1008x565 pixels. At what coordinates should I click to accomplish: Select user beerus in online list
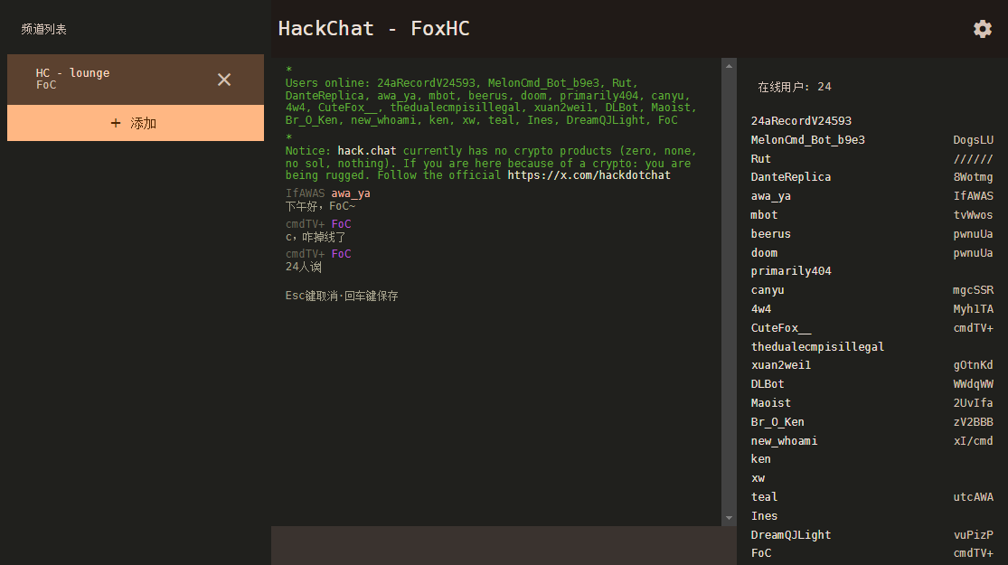click(x=770, y=234)
